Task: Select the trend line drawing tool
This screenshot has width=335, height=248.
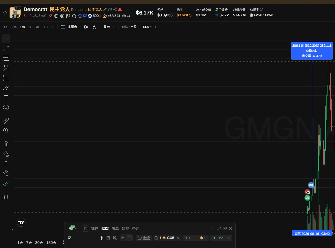Action: pos(6,48)
